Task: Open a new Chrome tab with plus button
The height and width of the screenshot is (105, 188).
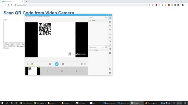Action: point(26,2)
